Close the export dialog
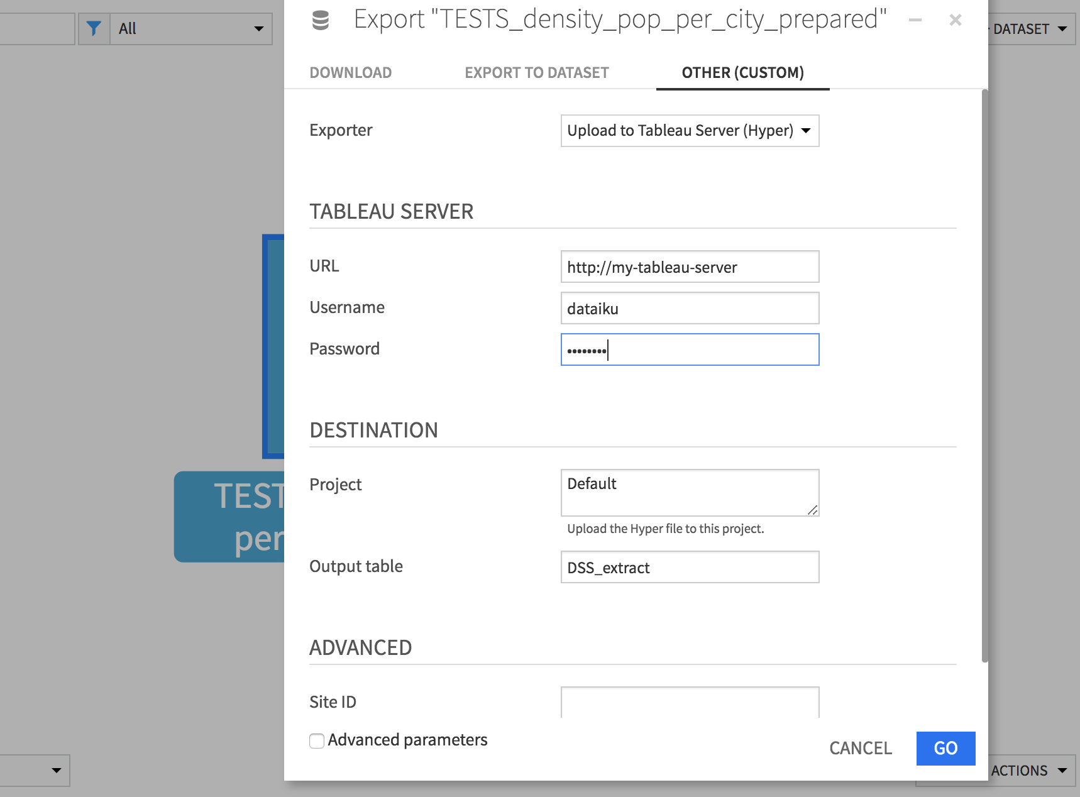This screenshot has height=797, width=1080. click(956, 20)
